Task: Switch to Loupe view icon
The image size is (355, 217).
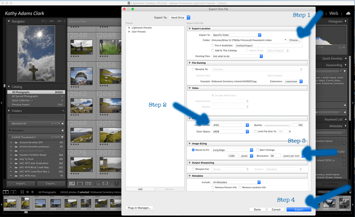Action: click(80, 183)
